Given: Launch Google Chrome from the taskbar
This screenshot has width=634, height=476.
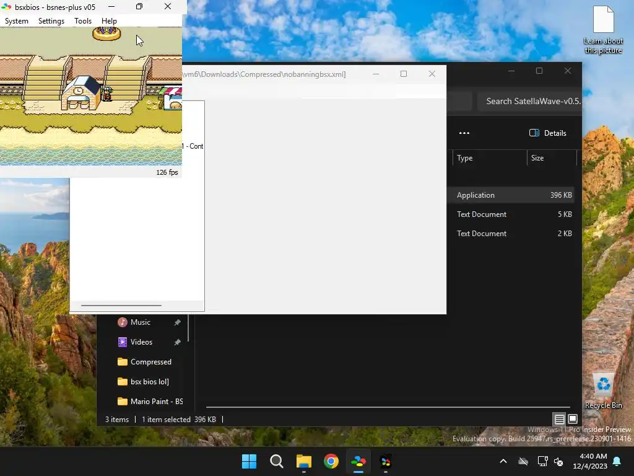Looking at the screenshot, I should coord(331,461).
